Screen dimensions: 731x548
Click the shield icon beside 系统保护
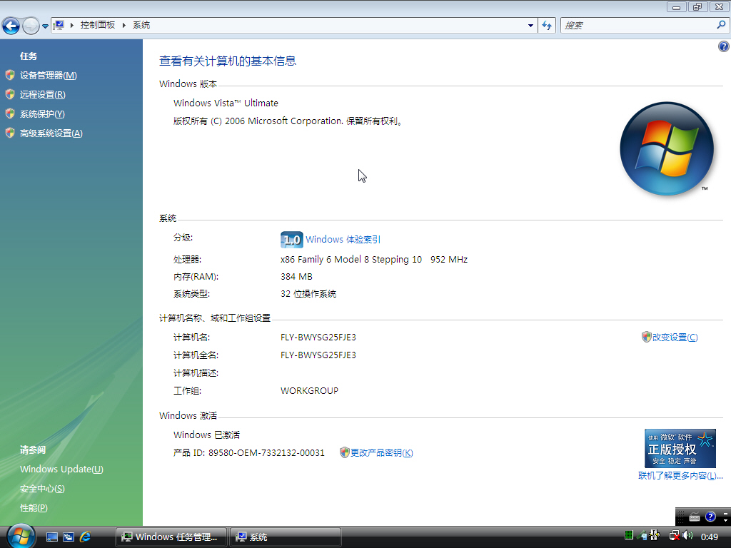10,113
